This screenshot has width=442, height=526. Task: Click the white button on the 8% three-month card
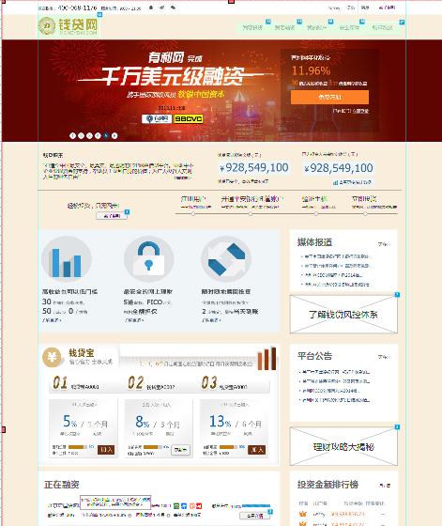tap(180, 450)
